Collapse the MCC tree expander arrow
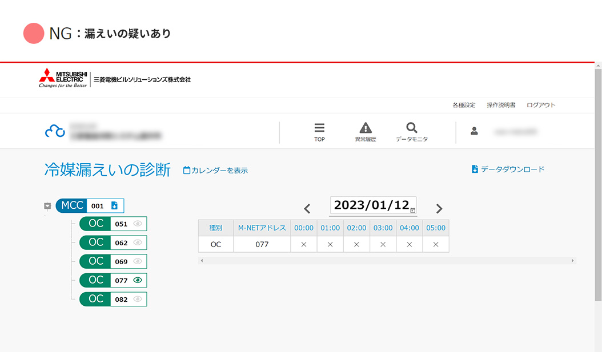Viewport: 602px width, 352px height. click(48, 206)
